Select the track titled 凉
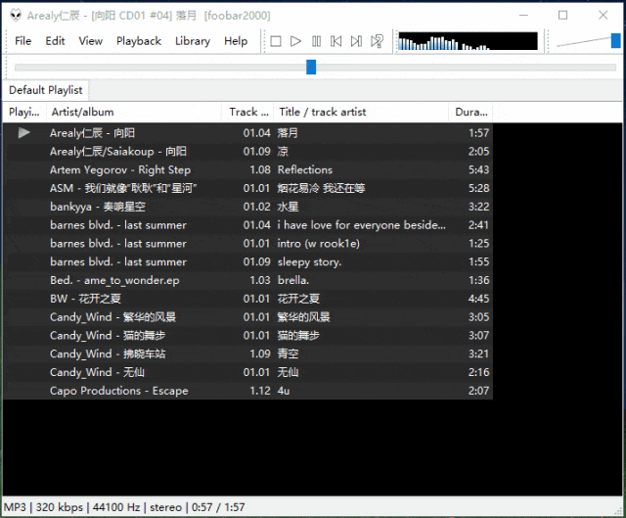This screenshot has width=626, height=518. click(x=247, y=152)
